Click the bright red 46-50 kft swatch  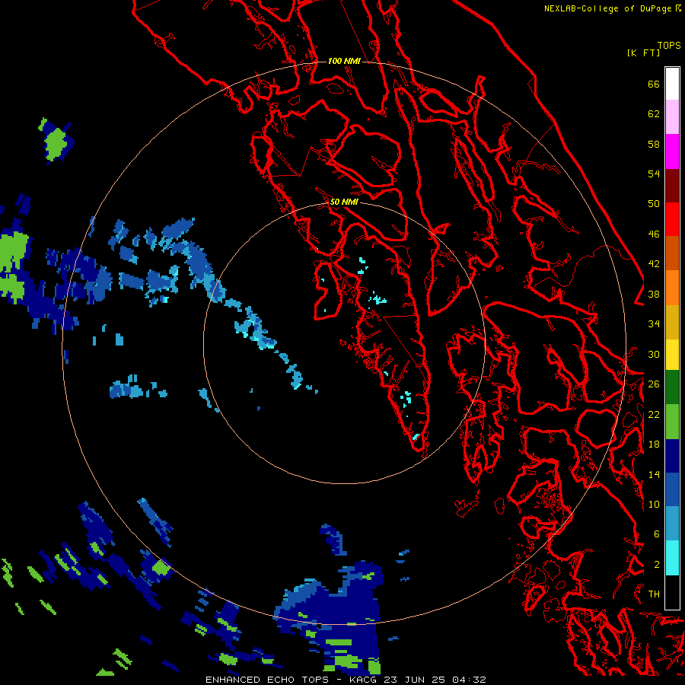(672, 219)
